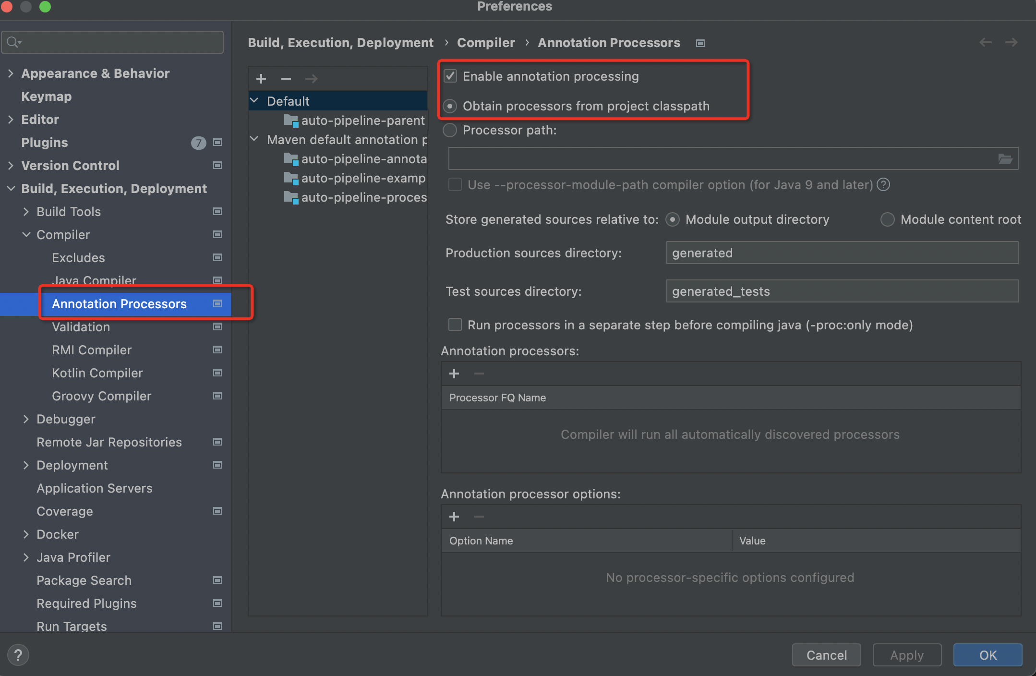Image resolution: width=1036 pixels, height=676 pixels.
Task: Open help via question mark icon
Action: click(x=18, y=654)
